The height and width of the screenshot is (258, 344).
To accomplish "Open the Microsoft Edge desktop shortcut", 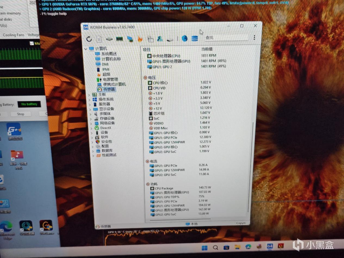I will click(7, 230).
